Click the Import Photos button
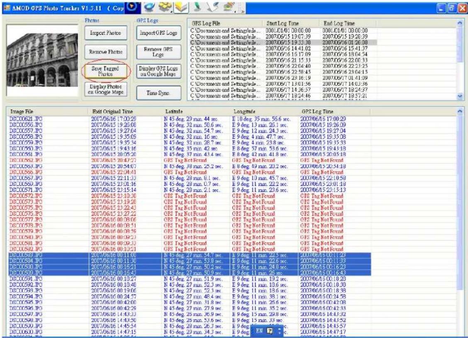Image resolution: width=468 pixels, height=338 pixels. pos(105,33)
